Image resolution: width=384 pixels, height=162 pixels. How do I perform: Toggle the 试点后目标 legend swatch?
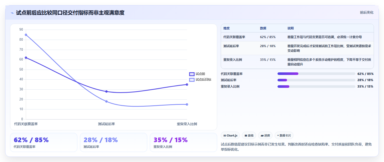192,80
